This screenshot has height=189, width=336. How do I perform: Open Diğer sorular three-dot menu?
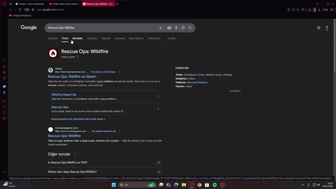[x=75, y=154]
